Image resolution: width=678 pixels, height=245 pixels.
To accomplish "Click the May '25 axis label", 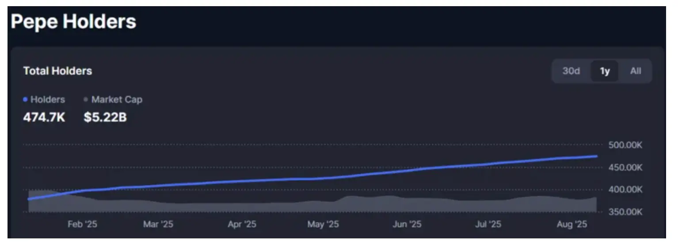I will pyautogui.click(x=323, y=225).
